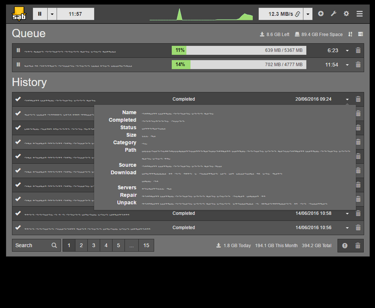Open the hamburger menu icon

(x=359, y=14)
